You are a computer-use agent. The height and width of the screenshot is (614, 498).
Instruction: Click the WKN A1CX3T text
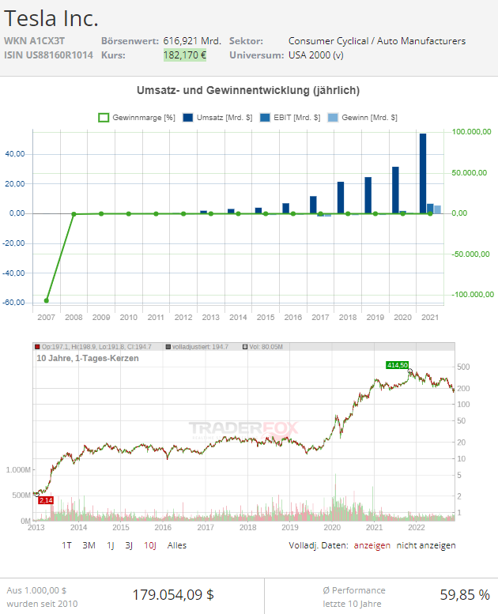point(35,41)
